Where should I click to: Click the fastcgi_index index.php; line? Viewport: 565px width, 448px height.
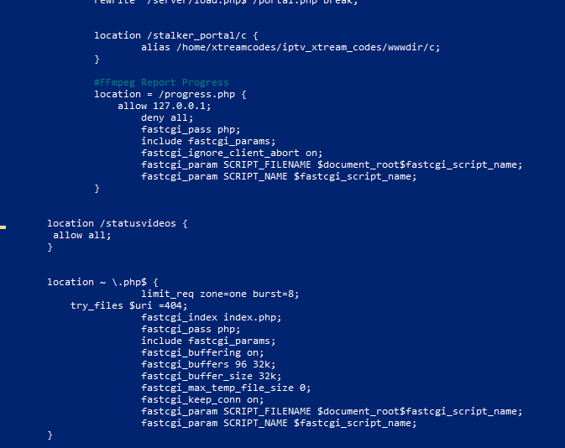tap(212, 317)
